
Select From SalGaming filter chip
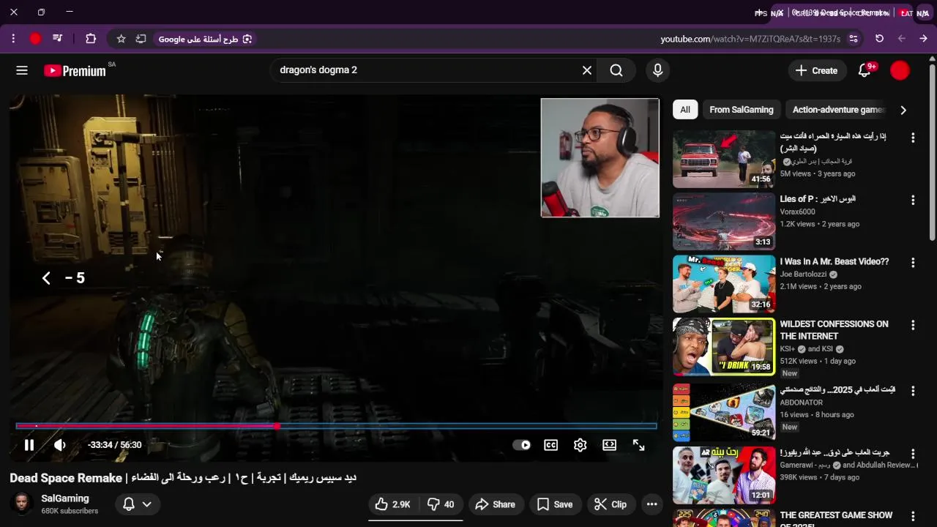(x=742, y=110)
